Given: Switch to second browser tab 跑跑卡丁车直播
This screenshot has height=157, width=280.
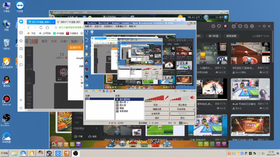Looking at the screenshot, I should pos(70,22).
